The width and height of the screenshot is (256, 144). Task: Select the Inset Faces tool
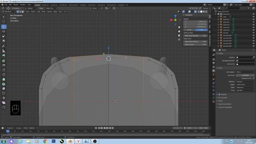4,61
